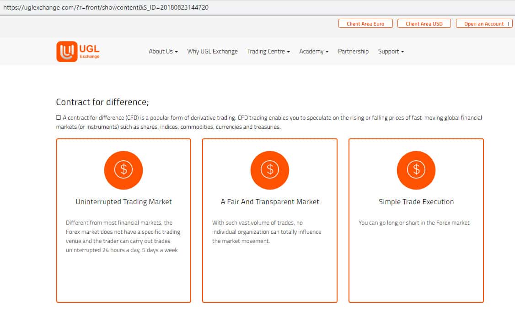Click dollar icon above Simple Trade Execution

click(416, 170)
